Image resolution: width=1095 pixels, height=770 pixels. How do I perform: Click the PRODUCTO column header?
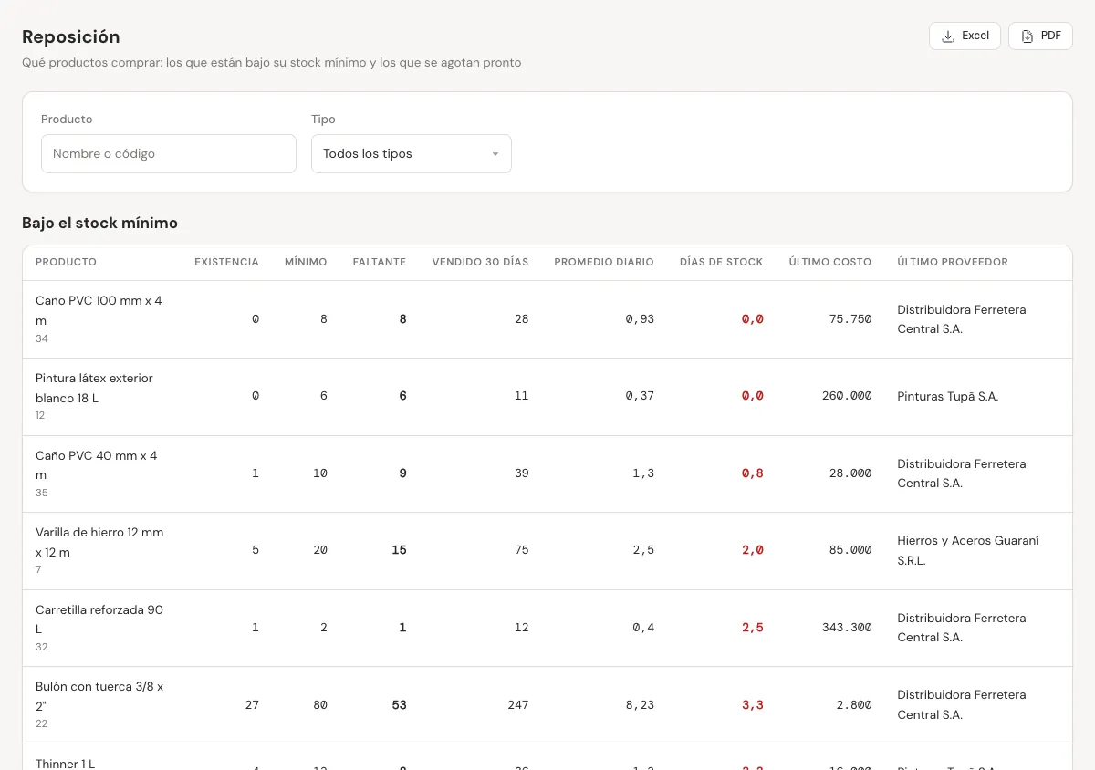pyautogui.click(x=66, y=262)
